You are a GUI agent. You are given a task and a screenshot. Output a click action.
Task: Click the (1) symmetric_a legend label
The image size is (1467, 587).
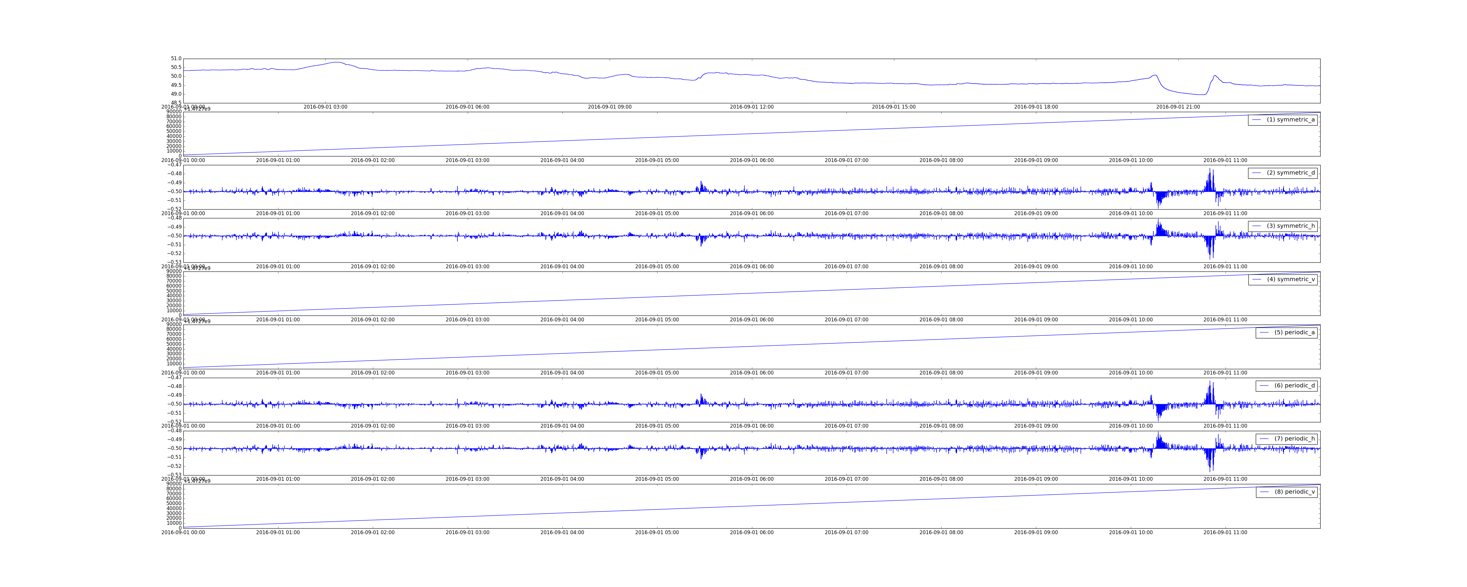click(x=1290, y=120)
